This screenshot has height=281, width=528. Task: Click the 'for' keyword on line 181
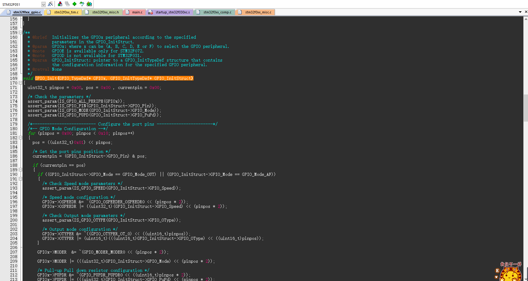(x=32, y=133)
